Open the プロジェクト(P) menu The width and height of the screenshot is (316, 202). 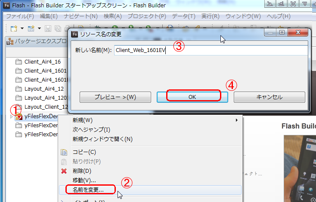[147, 16]
